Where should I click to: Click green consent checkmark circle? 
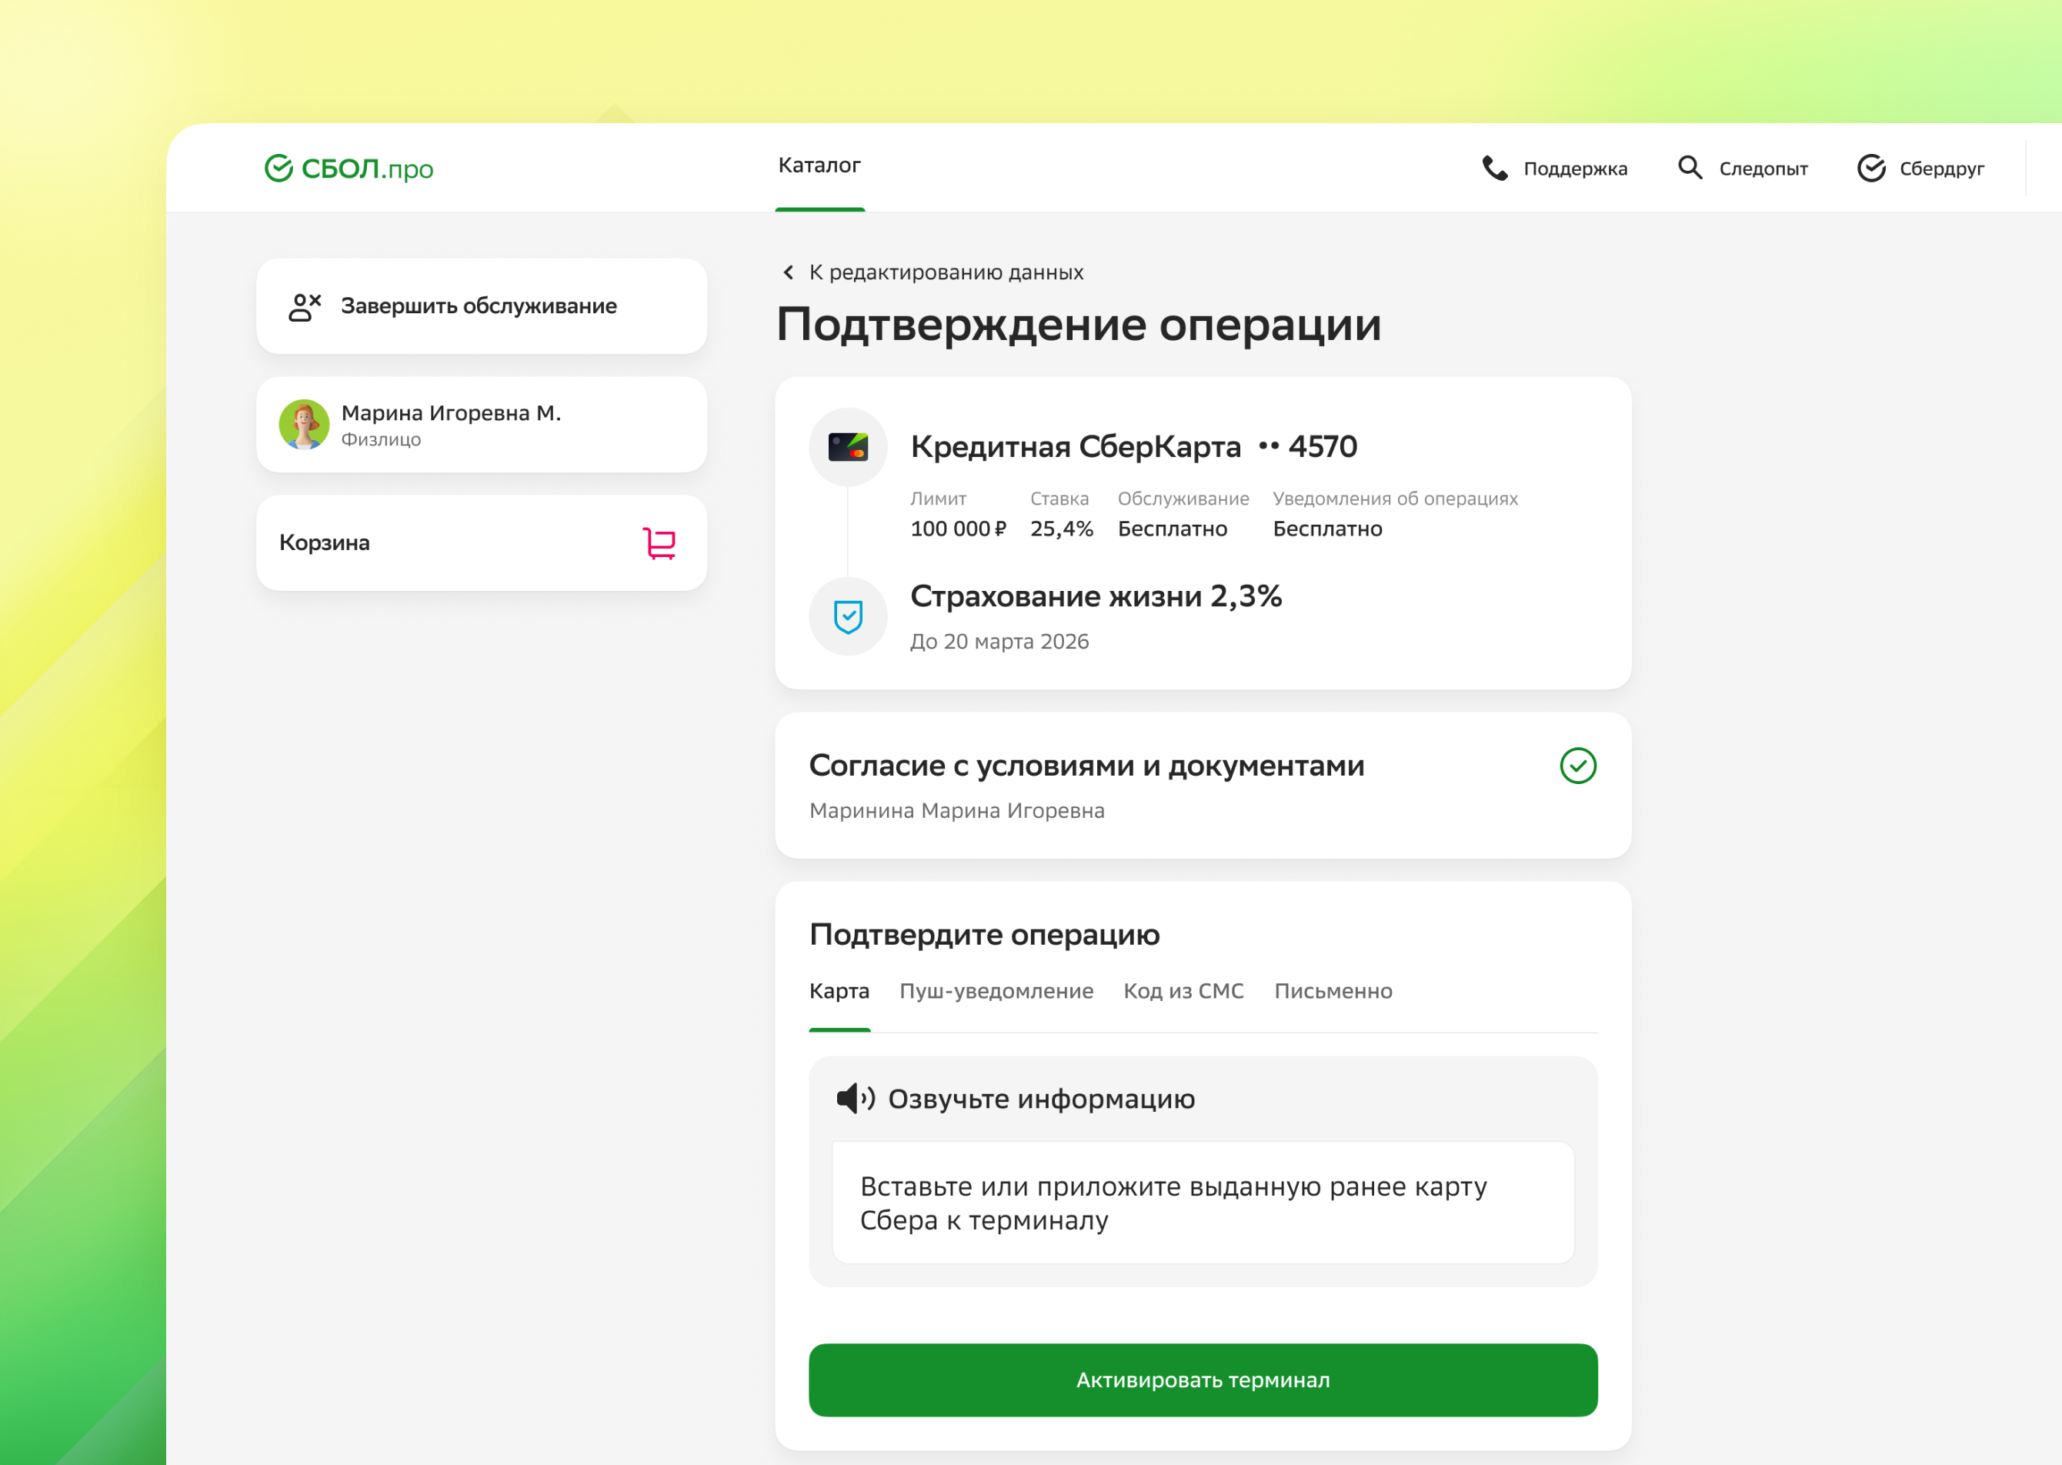1577,766
